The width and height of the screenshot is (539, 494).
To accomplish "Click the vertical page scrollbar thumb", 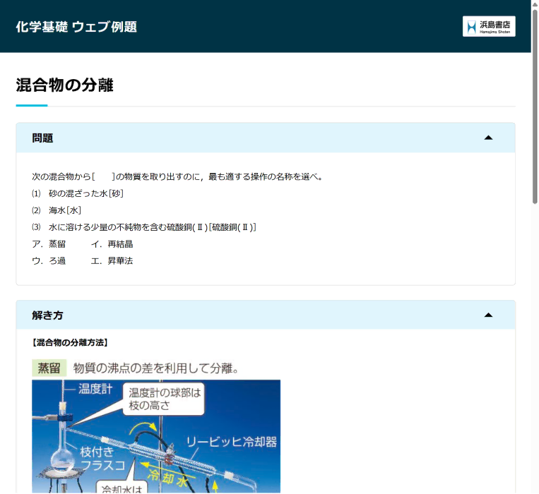I will [x=535, y=107].
